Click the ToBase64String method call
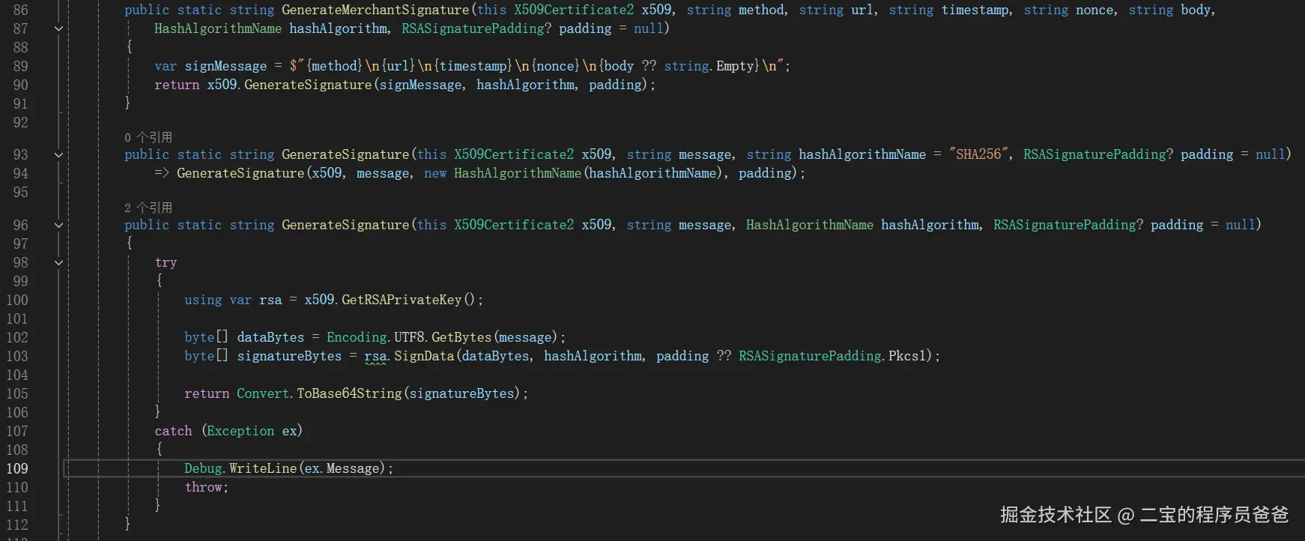Viewport: 1305px width, 541px height. (x=349, y=393)
